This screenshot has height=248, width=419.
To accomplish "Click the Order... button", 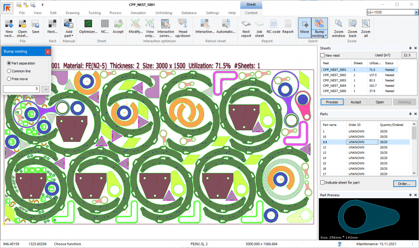I will pos(404,184).
